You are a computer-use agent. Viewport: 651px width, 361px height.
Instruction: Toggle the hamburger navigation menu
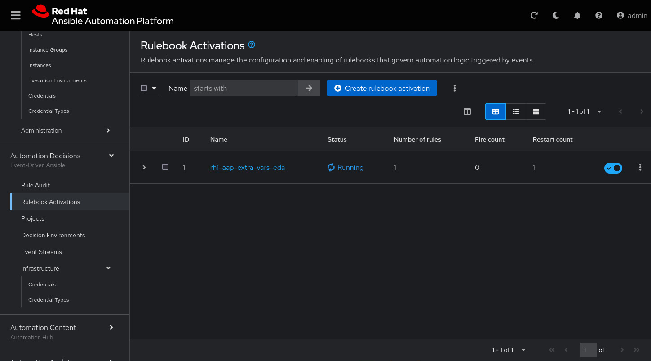click(x=16, y=15)
